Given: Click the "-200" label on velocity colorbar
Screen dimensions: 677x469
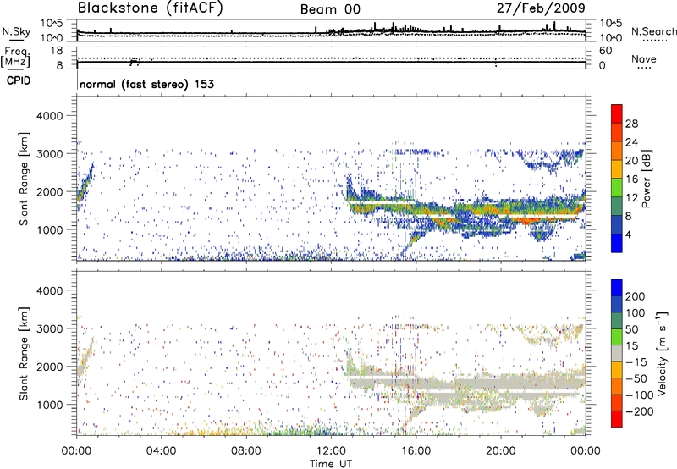Looking at the screenshot, I should [639, 411].
